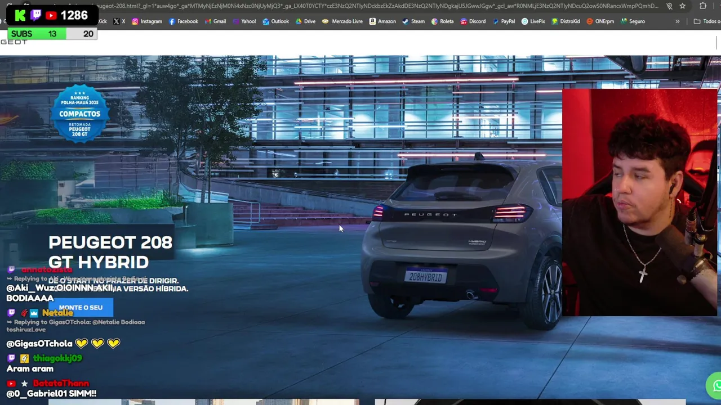This screenshot has height=405, width=721.
Task: Click the thiagokkj09 chat username
Action: [x=57, y=358]
